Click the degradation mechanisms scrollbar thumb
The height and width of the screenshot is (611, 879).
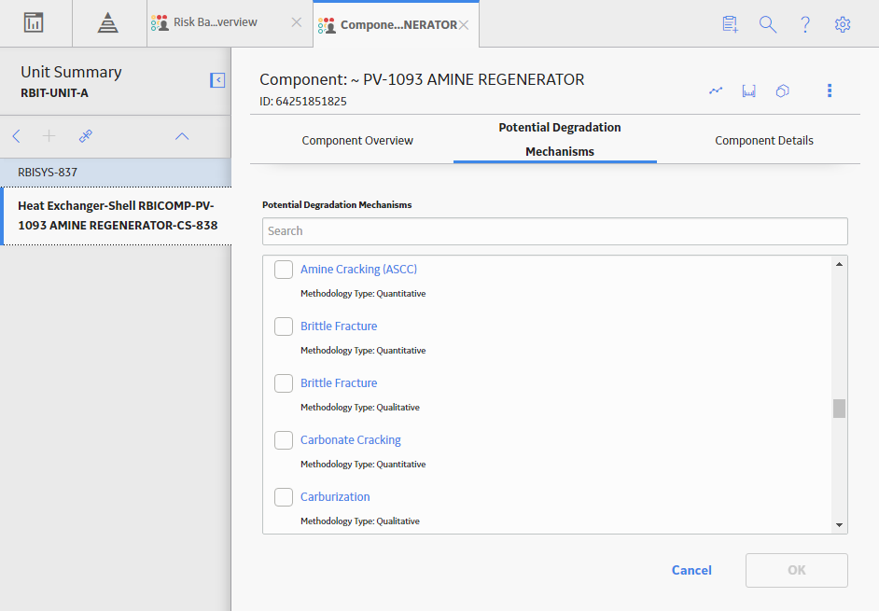pos(839,409)
